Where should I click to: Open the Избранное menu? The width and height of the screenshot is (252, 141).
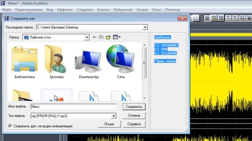pyautogui.click(x=123, y=10)
